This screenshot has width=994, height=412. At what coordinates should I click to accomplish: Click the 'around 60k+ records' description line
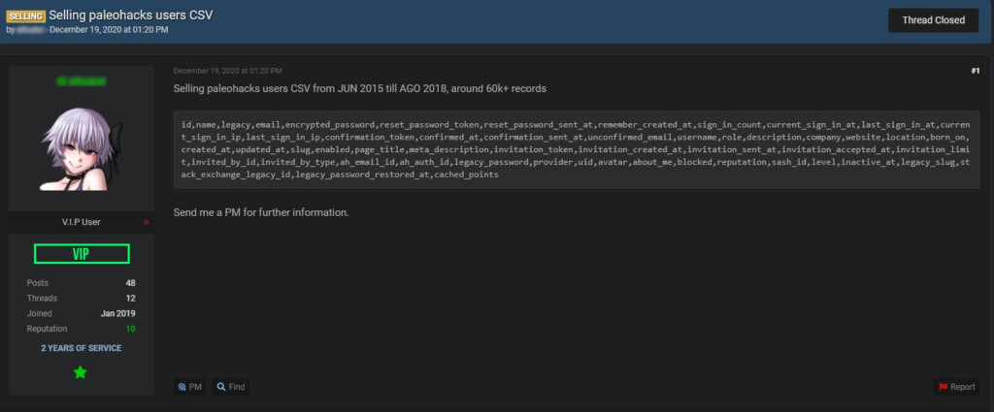tap(360, 88)
